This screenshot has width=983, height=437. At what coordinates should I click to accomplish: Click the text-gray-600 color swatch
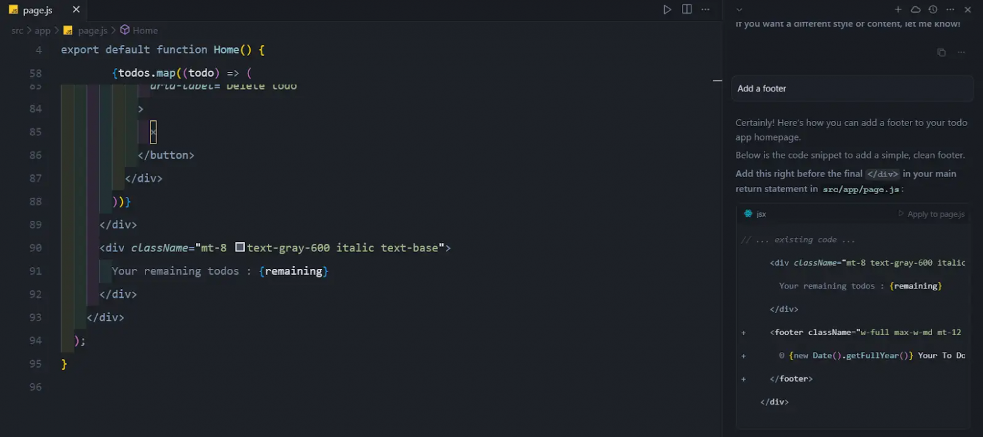tap(240, 247)
